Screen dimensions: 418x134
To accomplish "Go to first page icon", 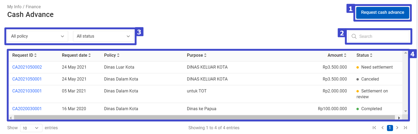I will click(x=374, y=128).
